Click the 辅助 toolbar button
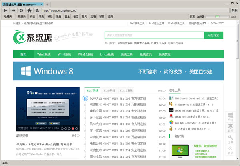240x166 pixels. (x=50, y=16)
